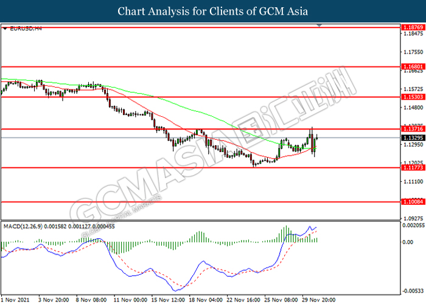Click the 1.10084 red price label
The width and height of the screenshot is (426, 304).
click(x=413, y=201)
